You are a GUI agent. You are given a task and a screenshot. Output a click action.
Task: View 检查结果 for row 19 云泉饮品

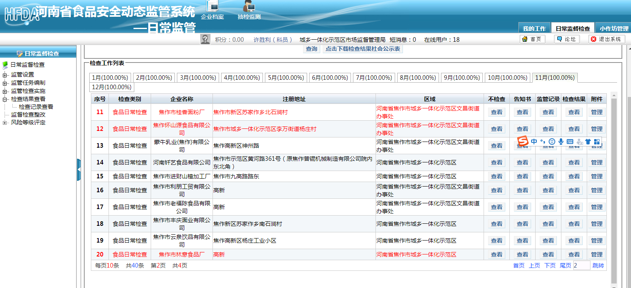click(574, 241)
